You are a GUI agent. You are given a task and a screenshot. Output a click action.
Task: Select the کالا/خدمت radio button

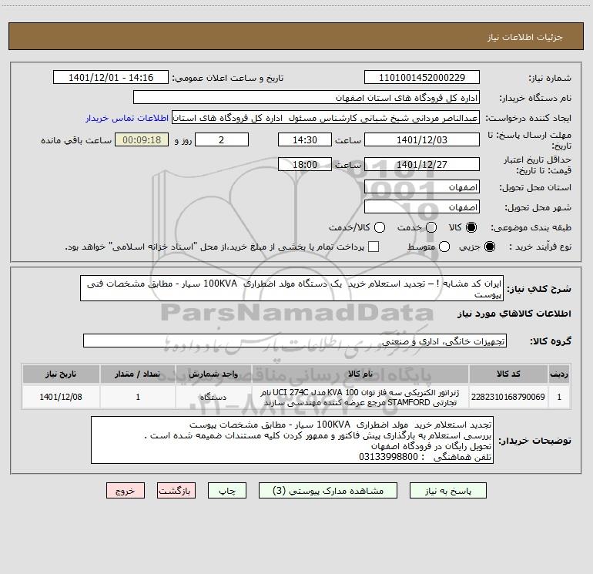click(380, 227)
